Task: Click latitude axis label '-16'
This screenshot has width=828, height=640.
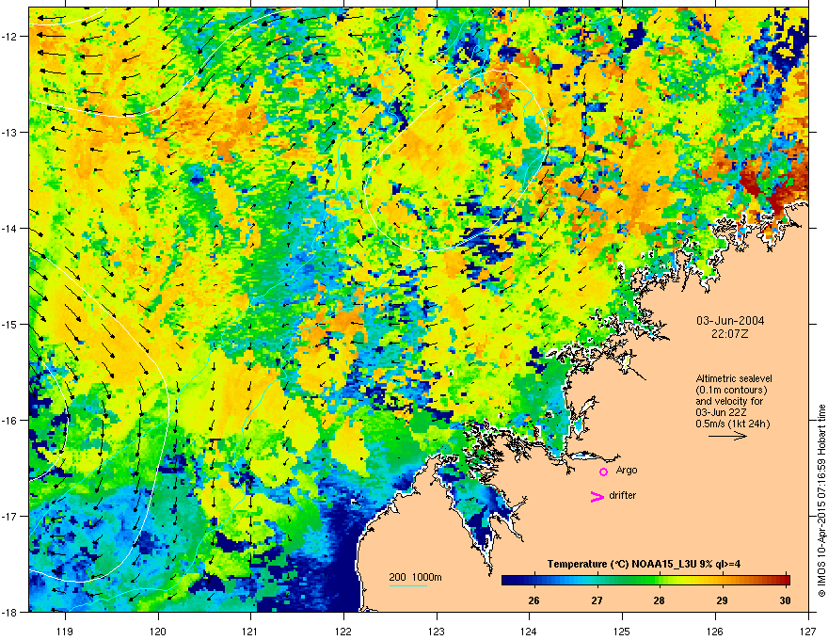Action: [x=10, y=421]
